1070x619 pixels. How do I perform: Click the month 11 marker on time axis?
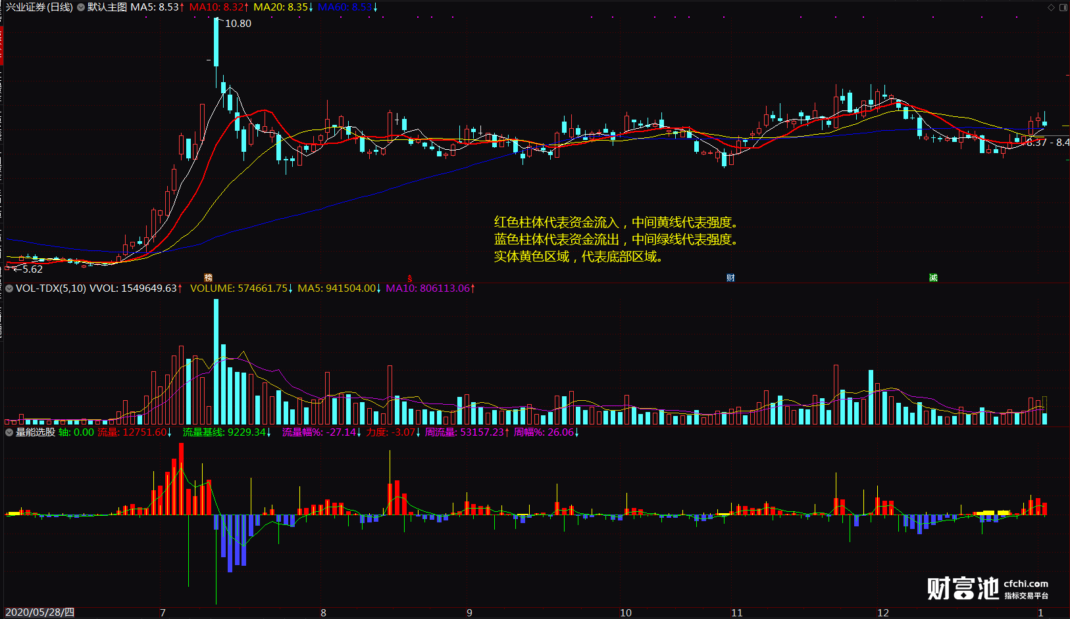[x=737, y=613]
